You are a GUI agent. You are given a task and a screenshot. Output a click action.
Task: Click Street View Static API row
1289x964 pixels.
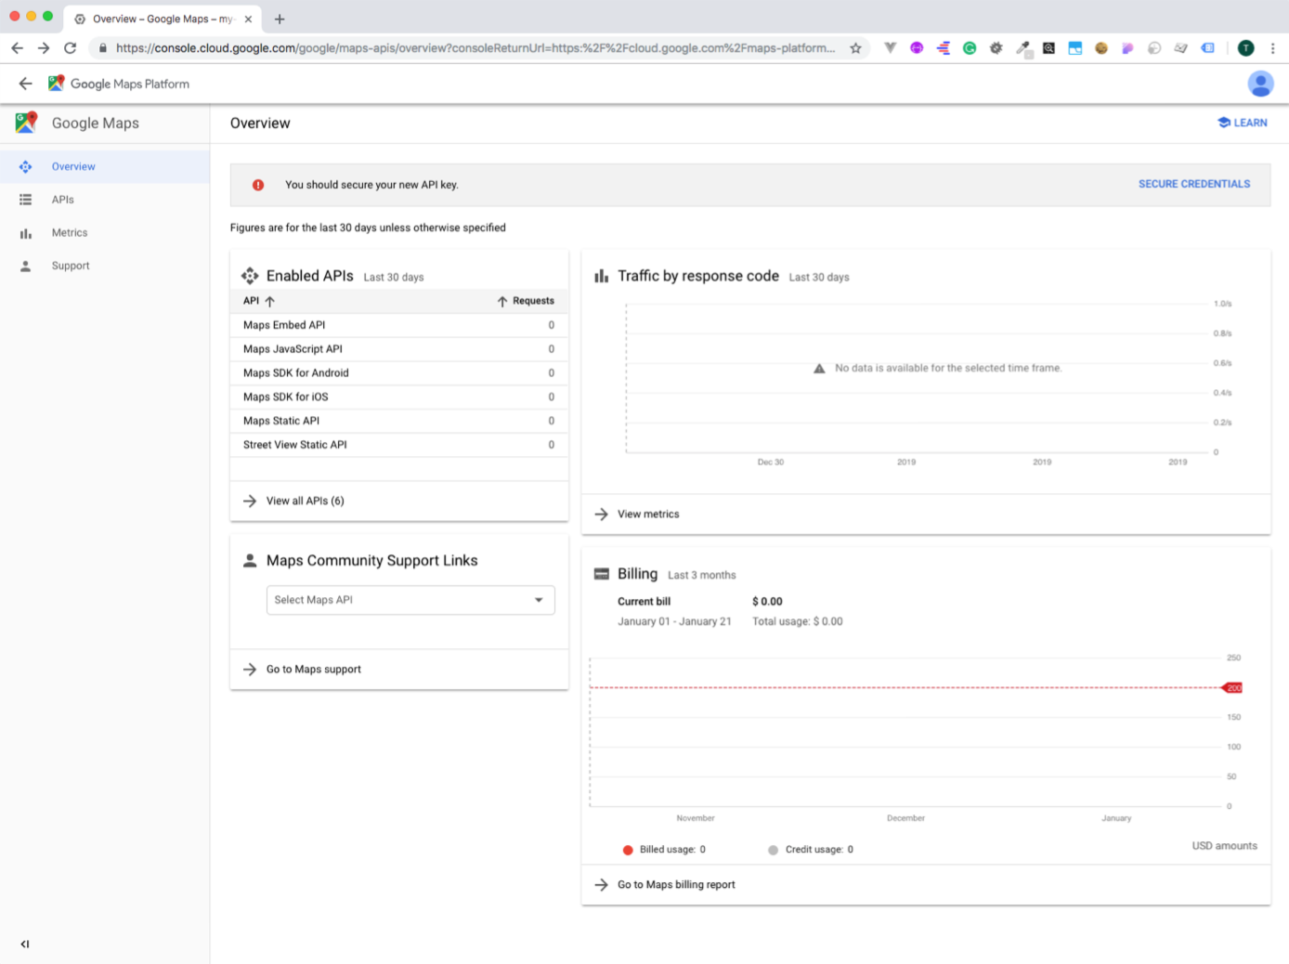(x=399, y=445)
